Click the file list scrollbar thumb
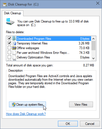Viewport: 102px width, 129px height. click(94, 46)
